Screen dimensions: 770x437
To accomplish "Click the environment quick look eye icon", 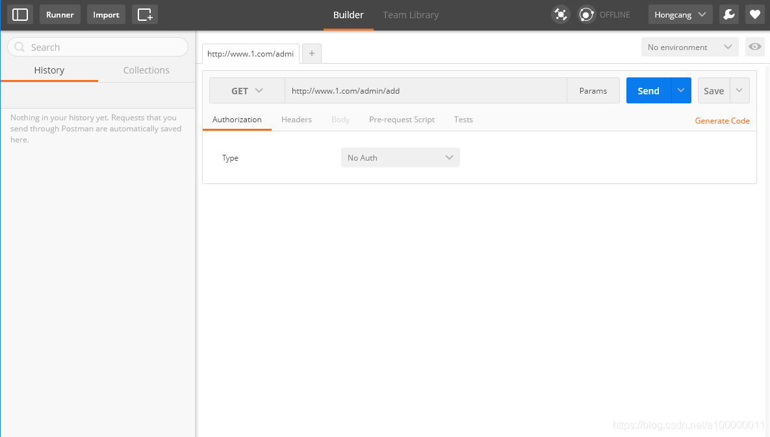I will [x=755, y=47].
